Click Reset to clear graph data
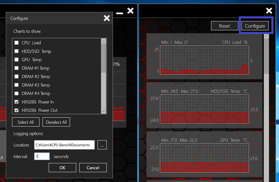The width and height of the screenshot is (279, 182). coord(225,26)
